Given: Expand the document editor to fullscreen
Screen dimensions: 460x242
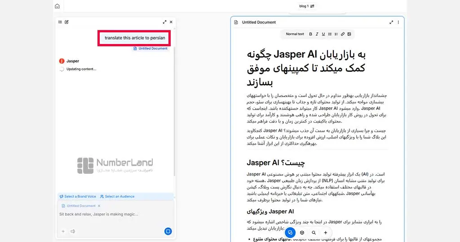Looking at the screenshot, I should pos(391,22).
